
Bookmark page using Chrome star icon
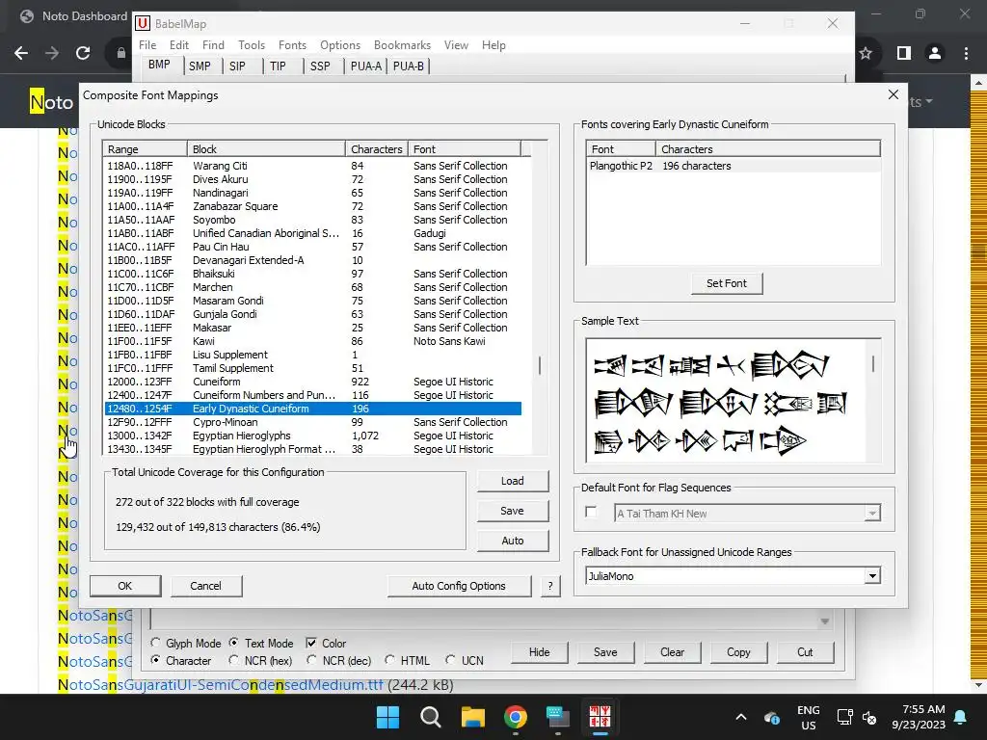[866, 54]
